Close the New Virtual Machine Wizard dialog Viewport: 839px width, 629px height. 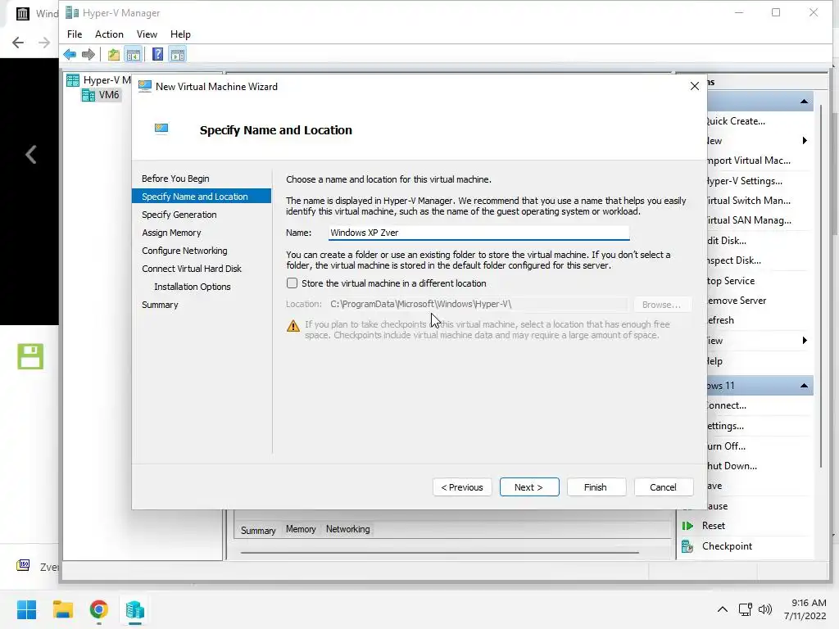695,86
